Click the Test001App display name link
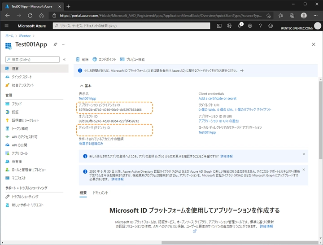Image resolution: width=323 pixels, height=245 pixels. 87,99
